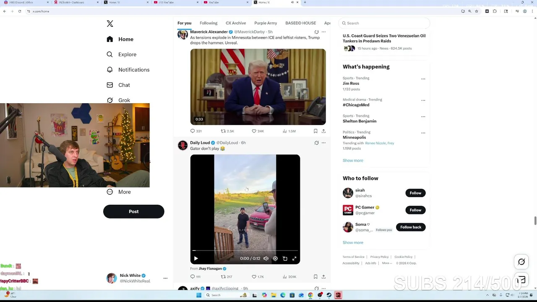The width and height of the screenshot is (537, 302).
Task: Share Daily Loud's post
Action: coord(323,277)
